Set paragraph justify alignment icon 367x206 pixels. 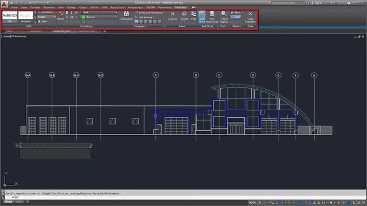[155, 22]
